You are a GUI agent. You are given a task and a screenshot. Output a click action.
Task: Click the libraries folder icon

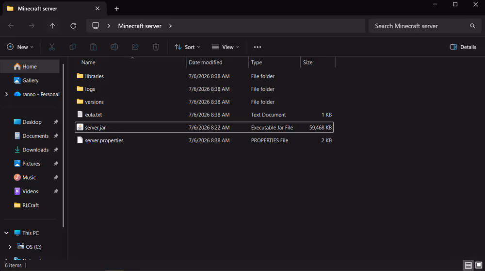pos(80,76)
